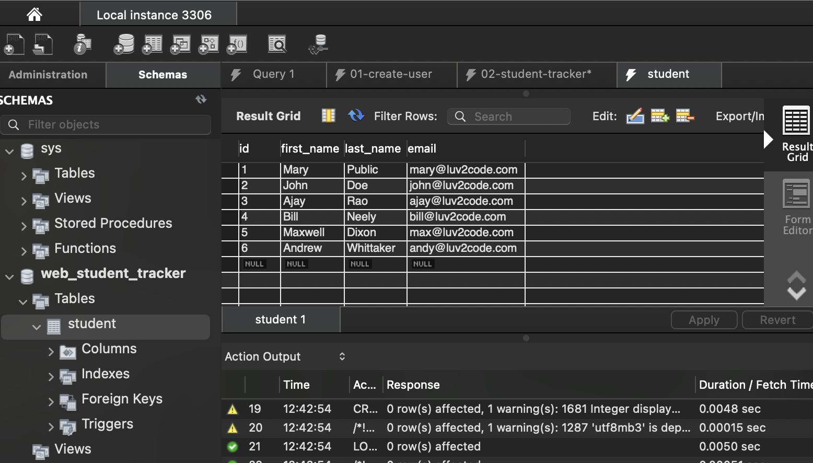Expand the Foreign Keys node
Image resolution: width=813 pixels, height=463 pixels.
click(x=51, y=402)
